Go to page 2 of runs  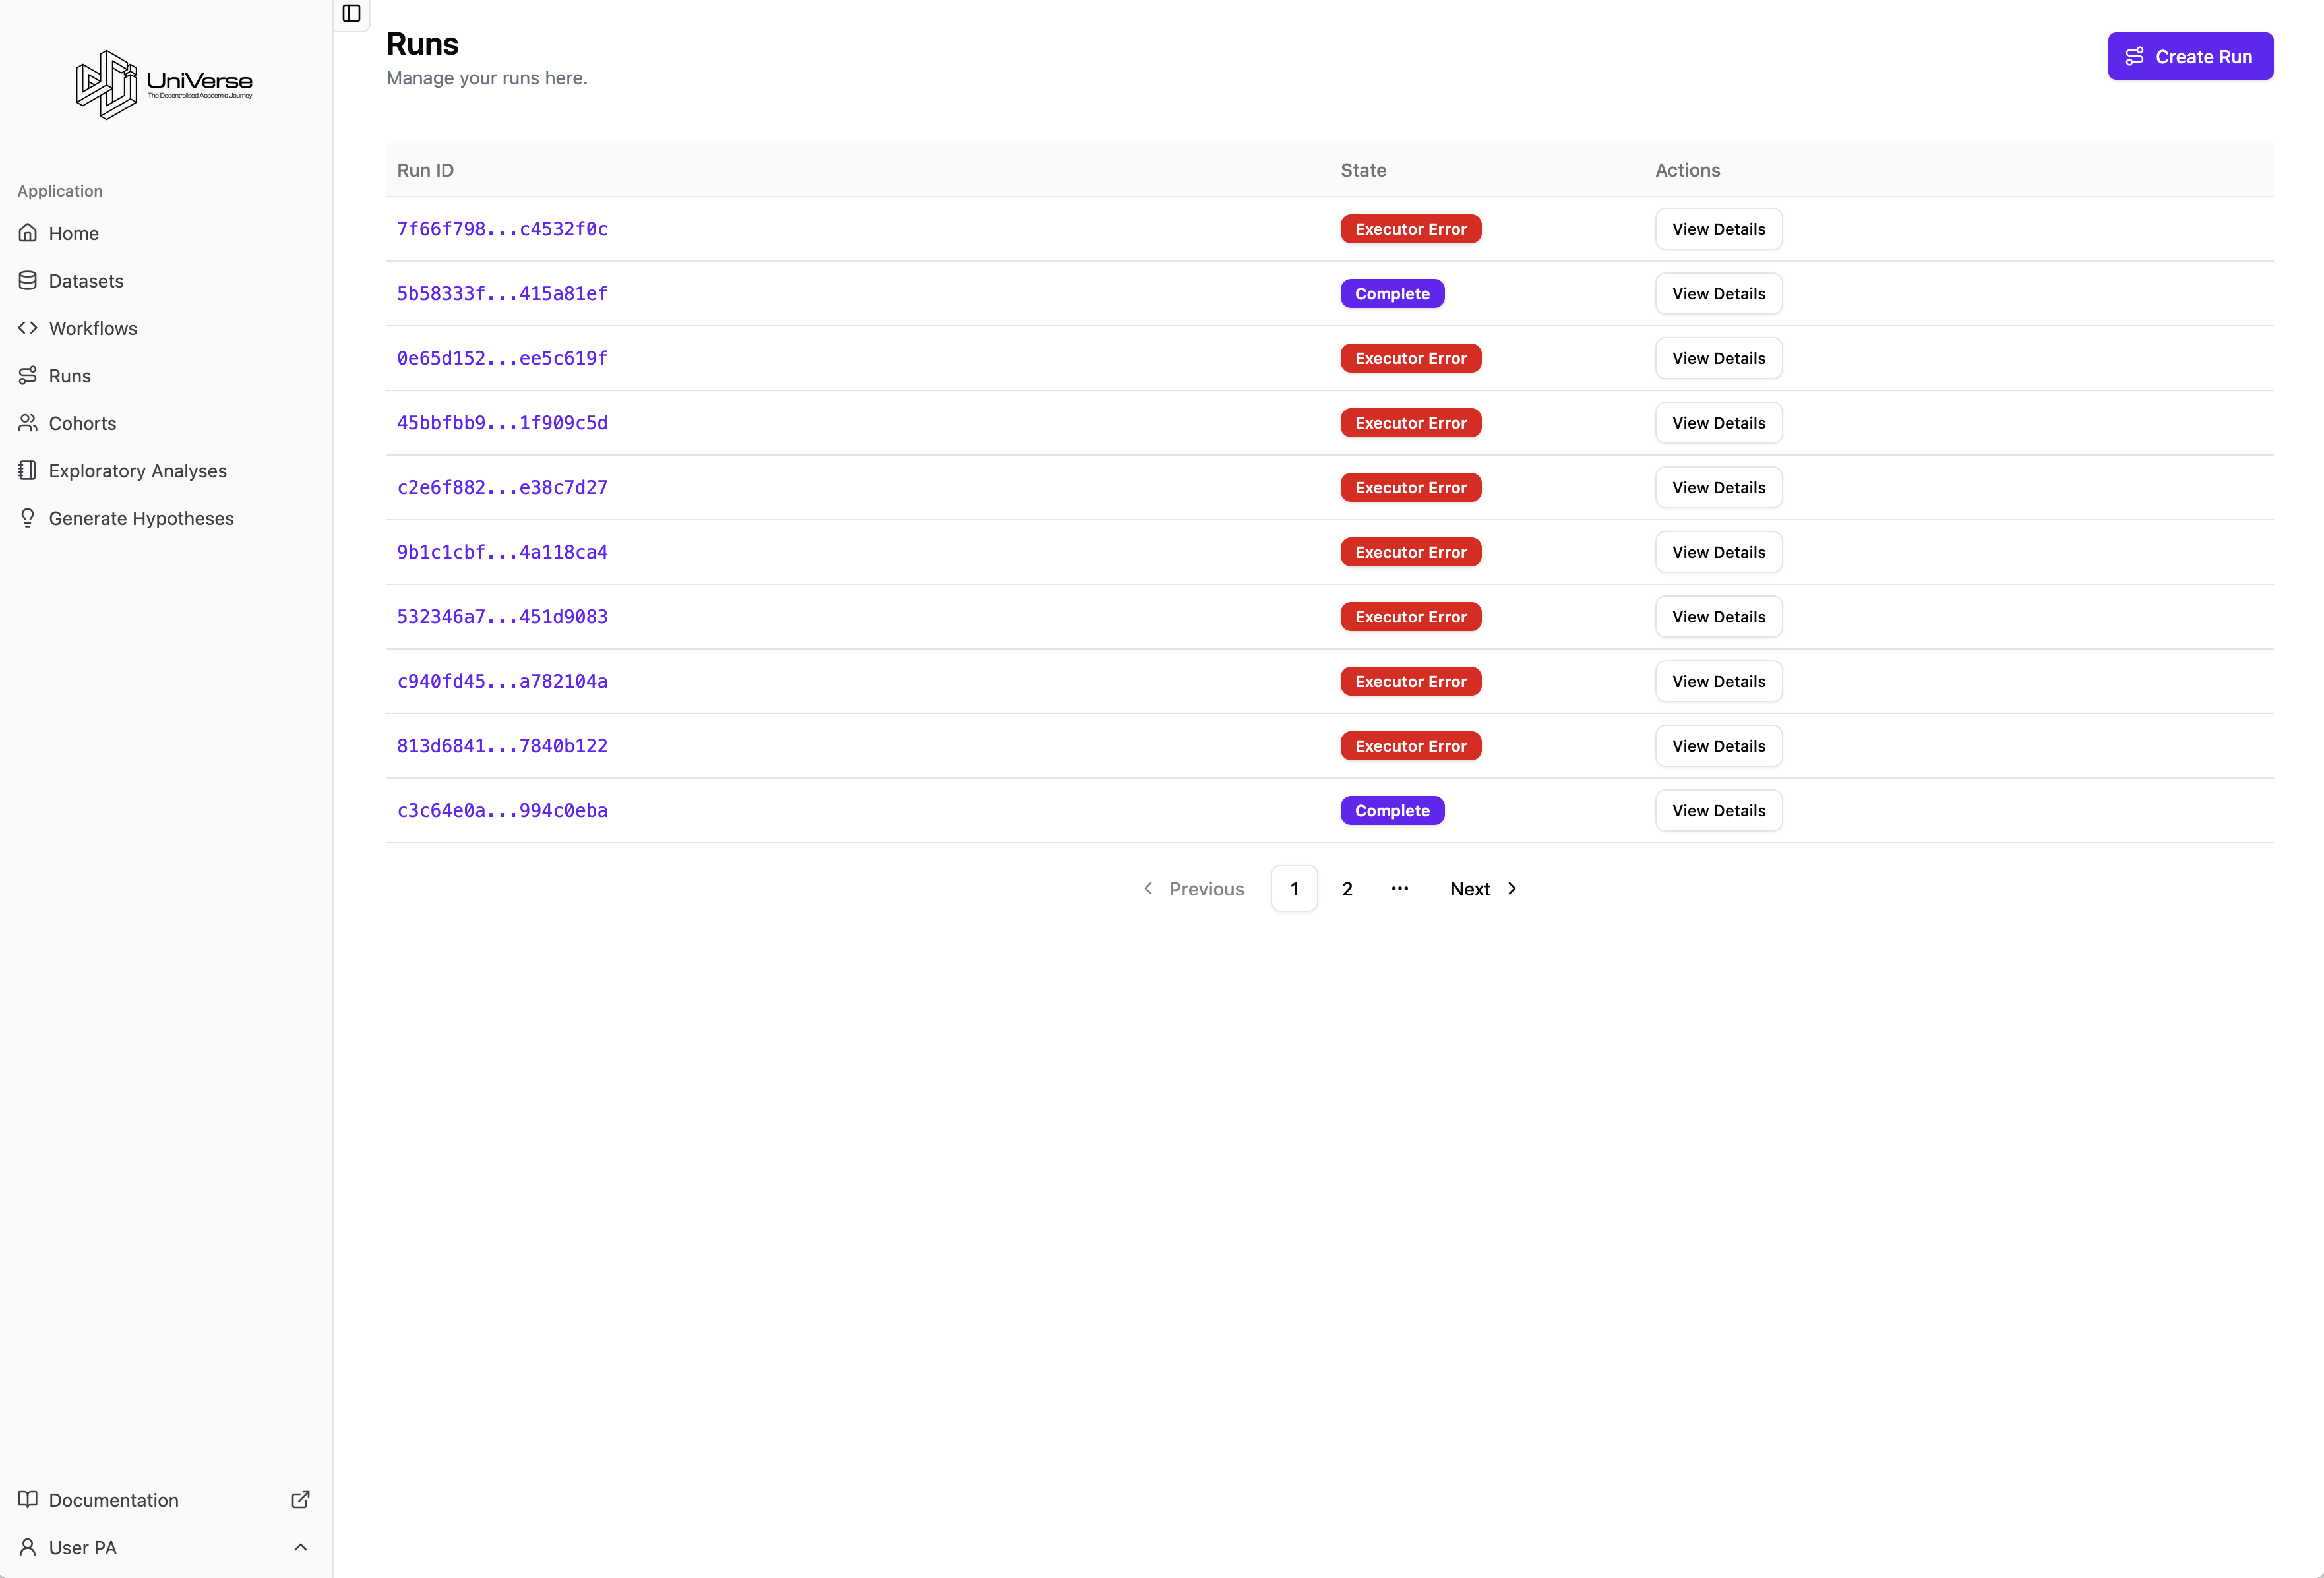(1347, 888)
